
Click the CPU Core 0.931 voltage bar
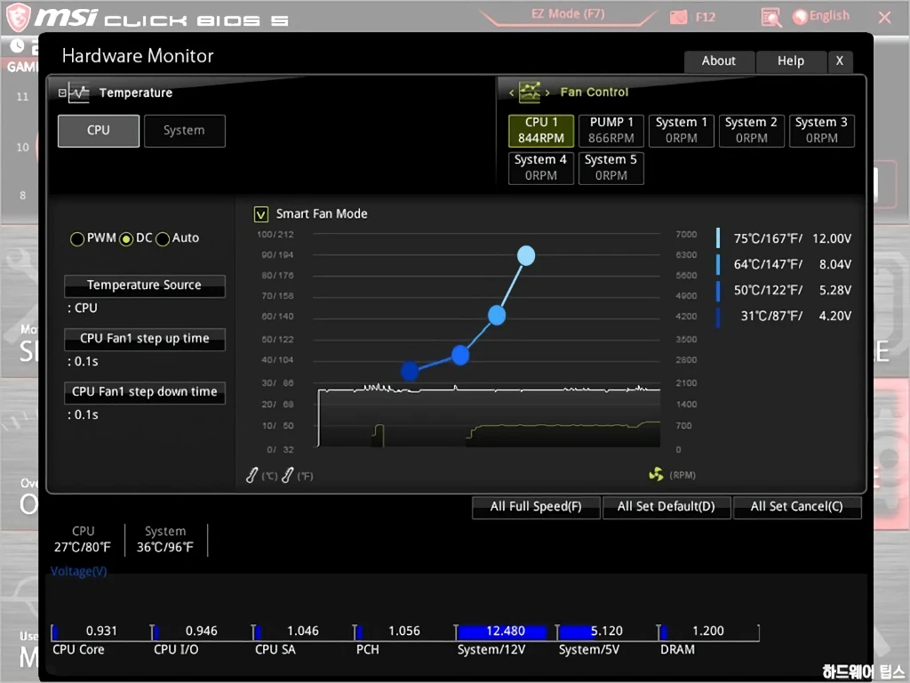click(x=101, y=632)
